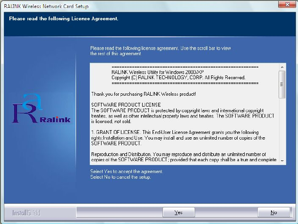Image resolution: width=298 pixels, height=224 pixels.
Task: Click 'RALINK Wireless Utility for Windows 2000/XP' line
Action: coord(158,72)
